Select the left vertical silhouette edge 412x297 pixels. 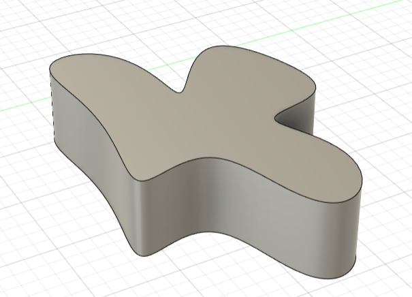52,102
